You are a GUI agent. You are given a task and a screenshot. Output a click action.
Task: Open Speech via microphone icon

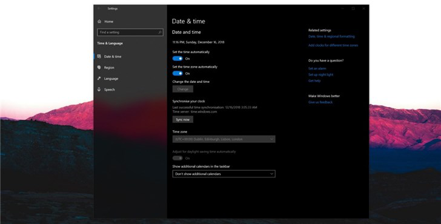point(99,90)
